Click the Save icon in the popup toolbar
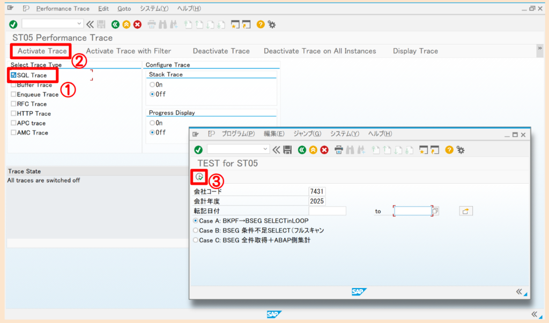 (x=287, y=150)
